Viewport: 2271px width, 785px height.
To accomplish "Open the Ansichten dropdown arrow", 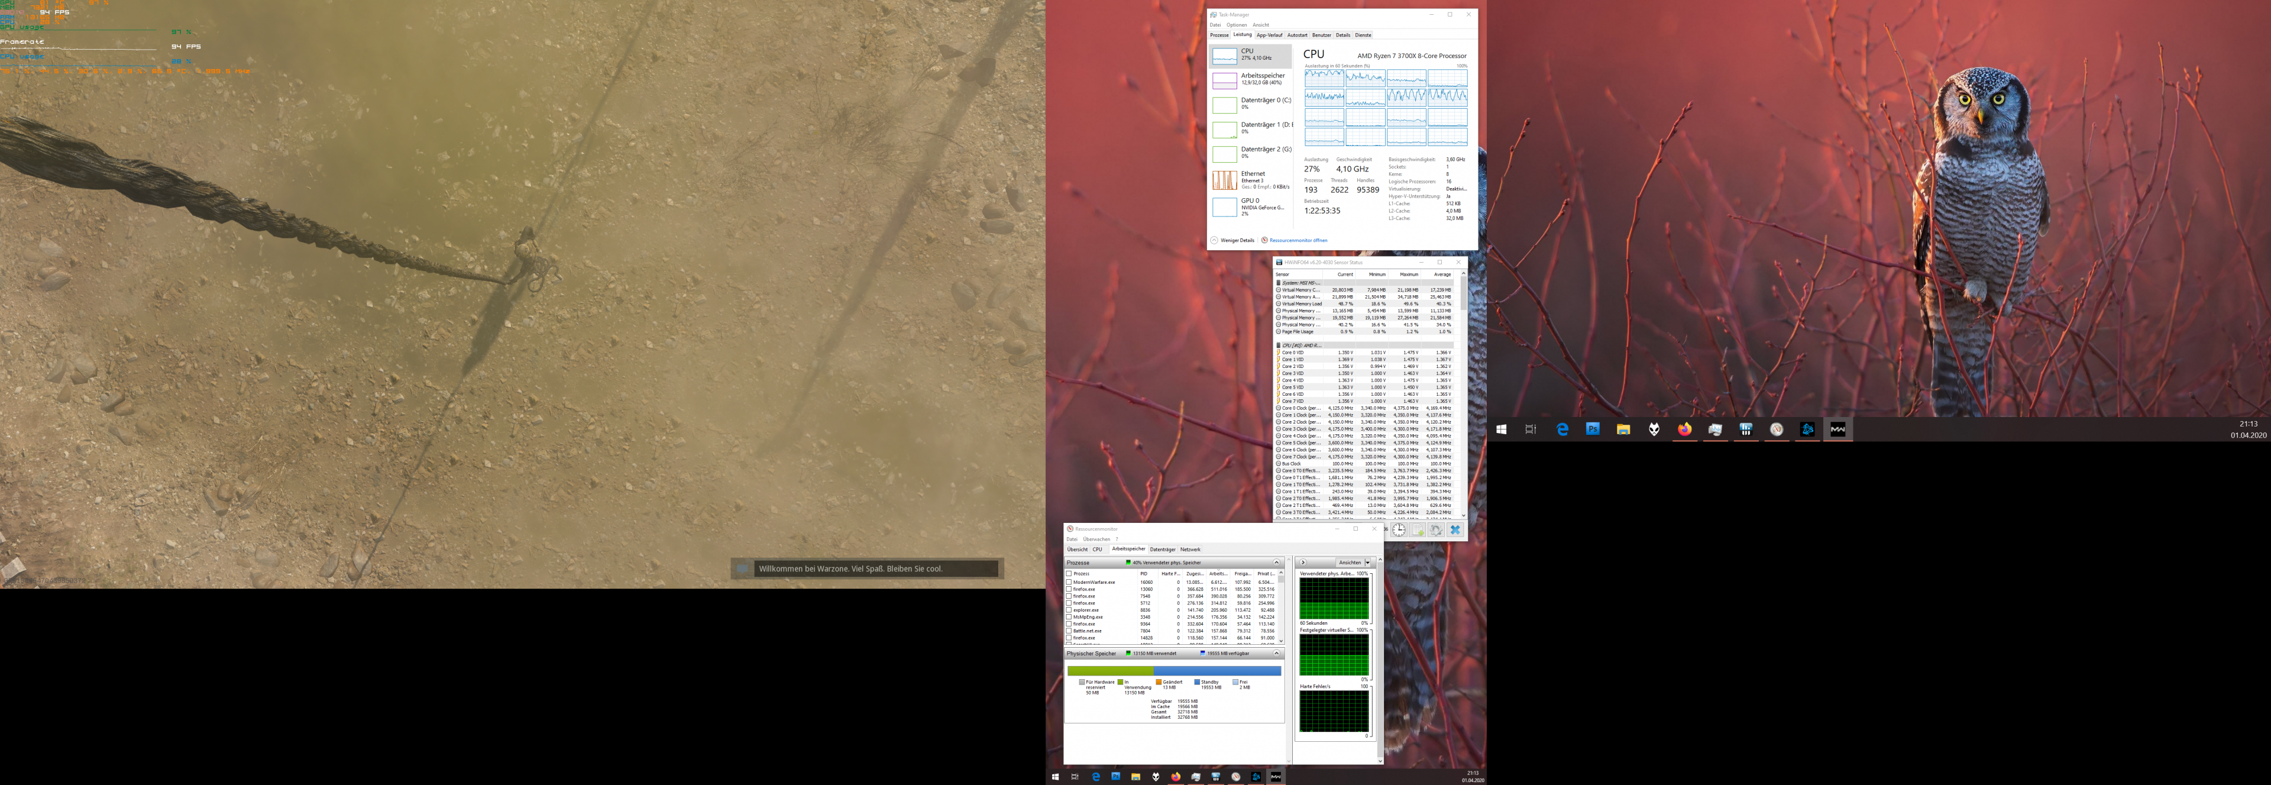I will click(x=1367, y=562).
